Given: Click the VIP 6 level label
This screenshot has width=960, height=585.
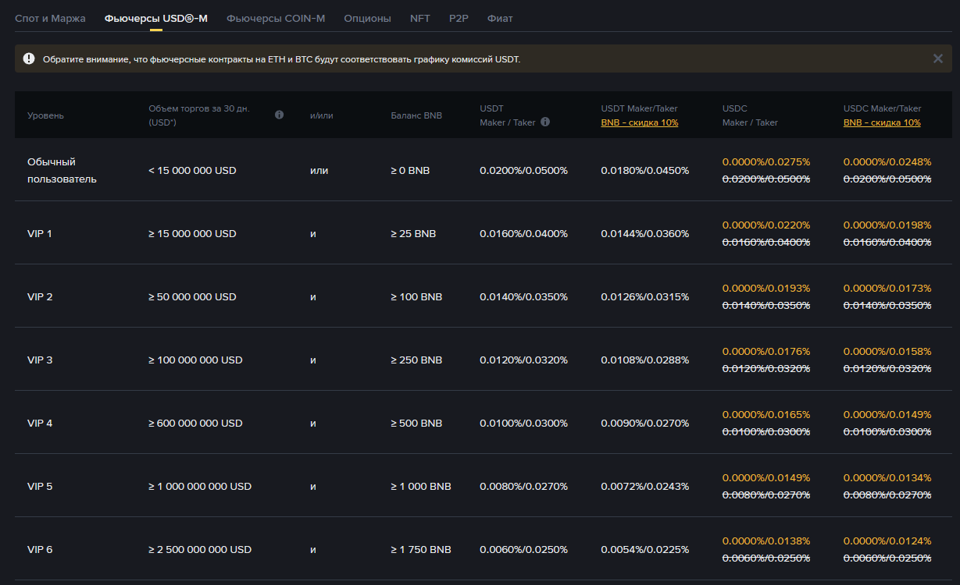Looking at the screenshot, I should pos(40,549).
